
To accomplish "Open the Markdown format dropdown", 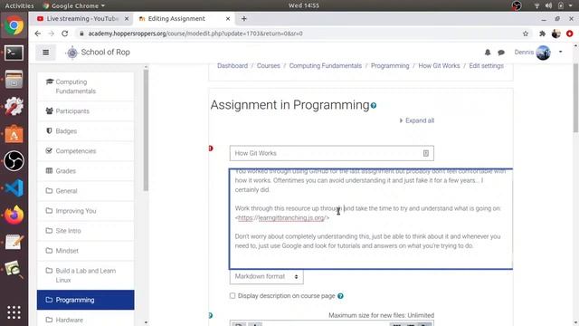I will pyautogui.click(x=267, y=276).
